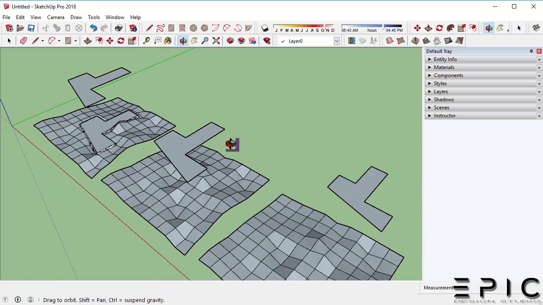
Task: Expand the Instructor panel
Action: [430, 116]
